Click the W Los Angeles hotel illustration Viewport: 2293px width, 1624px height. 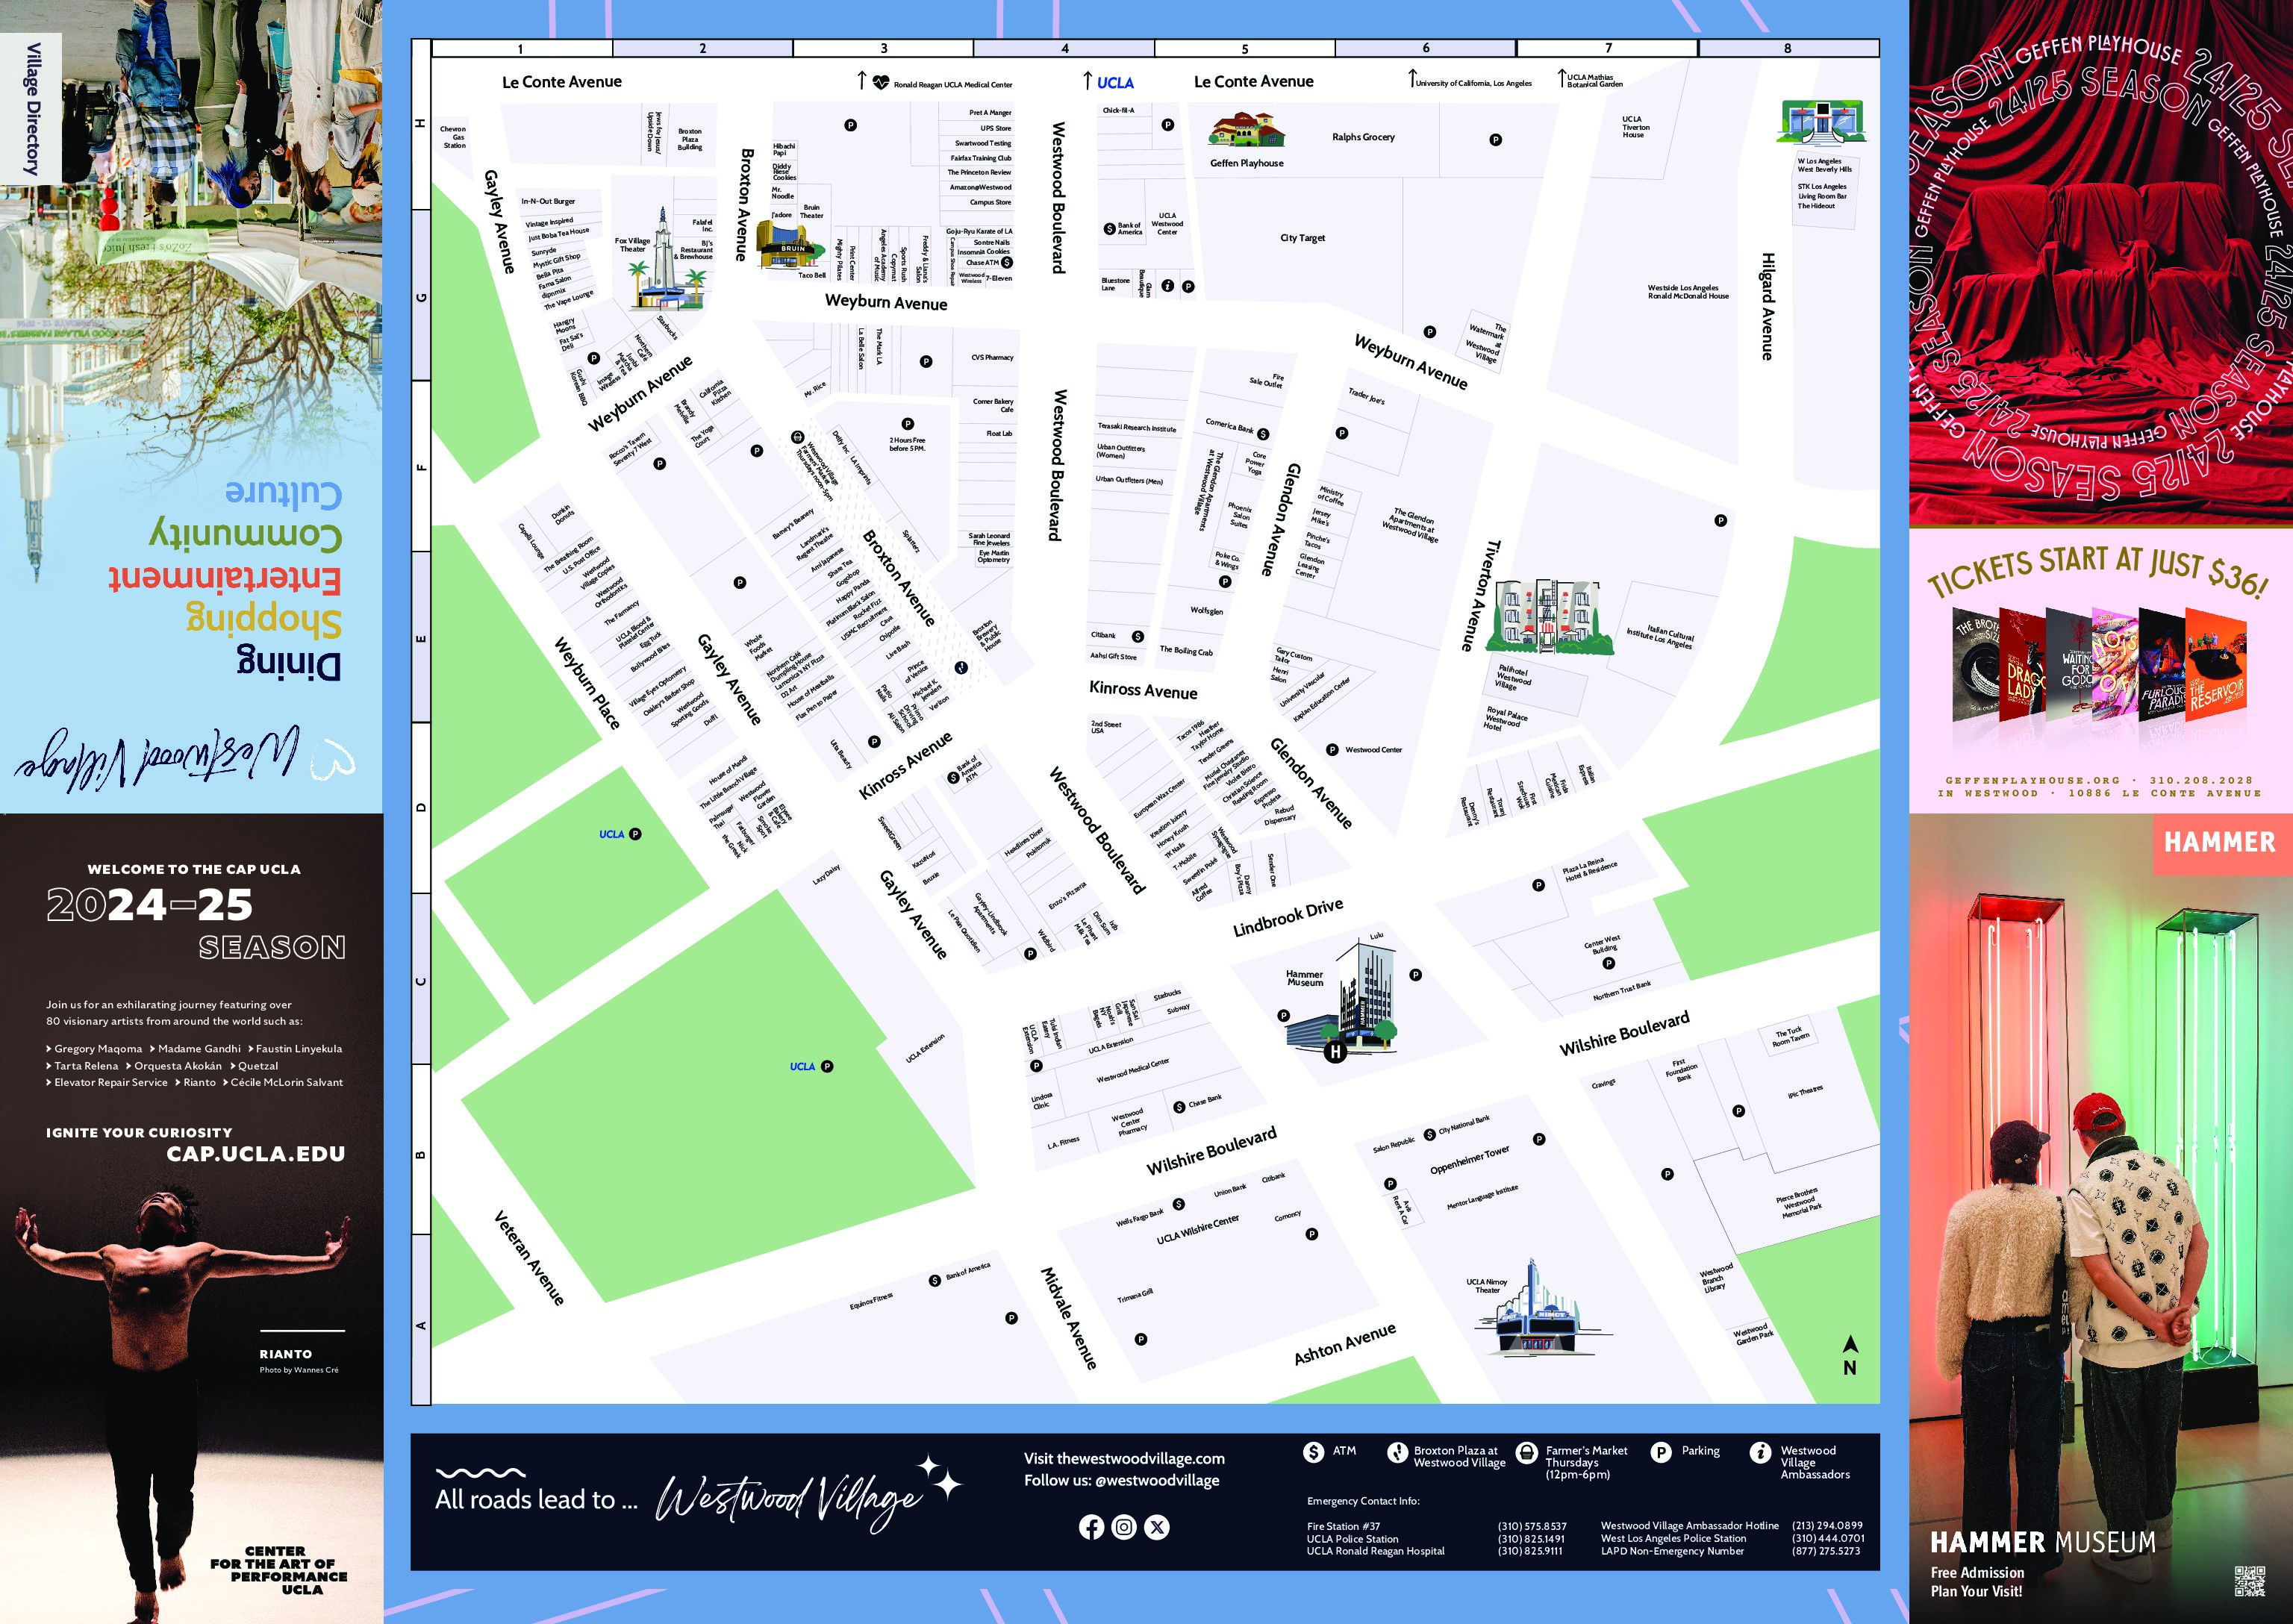1822,122
